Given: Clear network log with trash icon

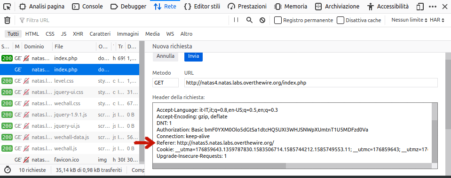Looking at the screenshot, I should [x=7, y=20].
